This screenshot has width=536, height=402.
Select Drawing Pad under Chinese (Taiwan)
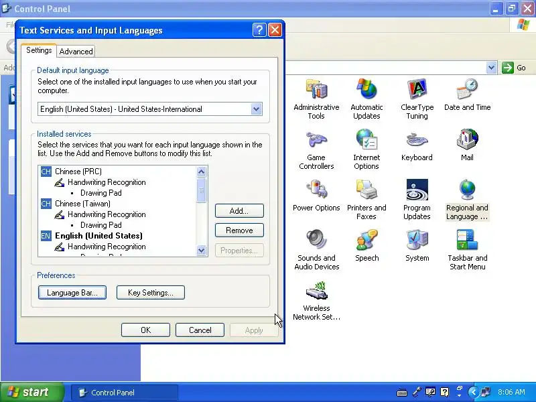coord(101,225)
